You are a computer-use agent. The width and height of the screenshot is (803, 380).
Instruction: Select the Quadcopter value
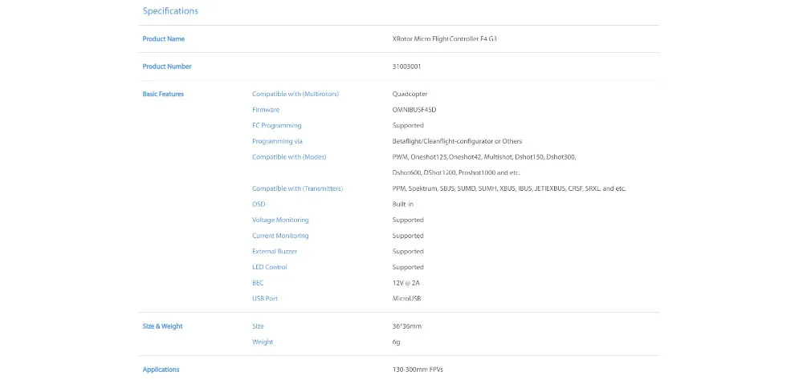click(x=410, y=94)
